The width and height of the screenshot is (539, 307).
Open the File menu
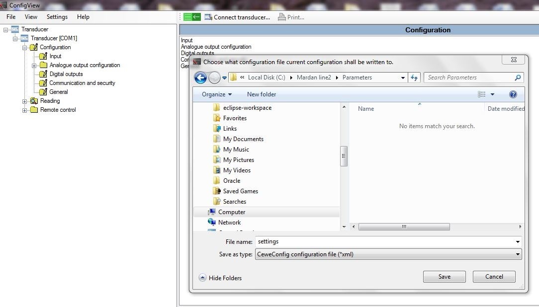[x=11, y=17]
